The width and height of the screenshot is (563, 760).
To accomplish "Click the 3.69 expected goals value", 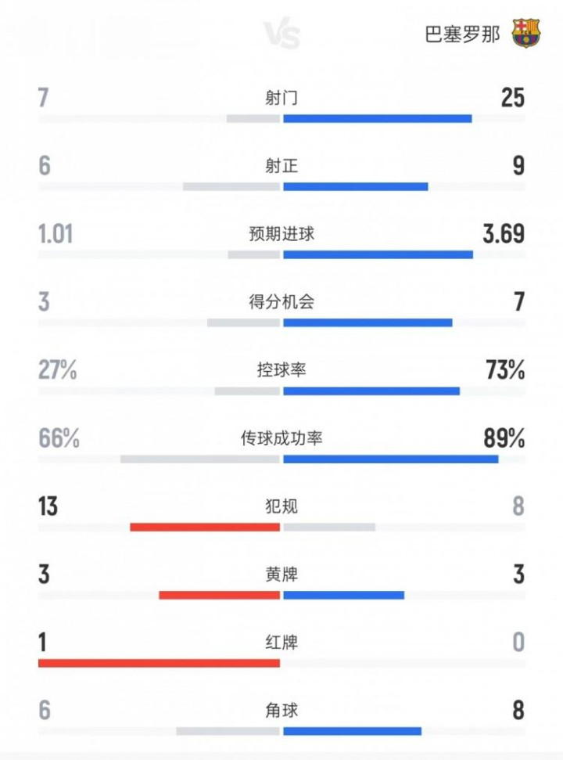I will point(503,234).
